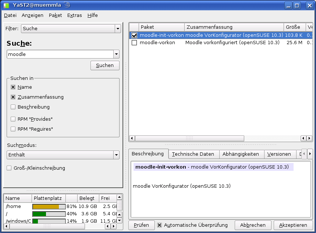The width and height of the screenshot is (316, 233).
Task: Click "Moodle vorkonfiguriert (openSUSE 10.3)" summary
Action: tap(232, 43)
